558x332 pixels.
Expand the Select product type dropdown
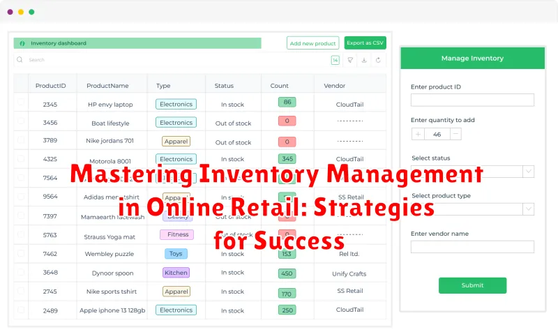[x=528, y=209]
